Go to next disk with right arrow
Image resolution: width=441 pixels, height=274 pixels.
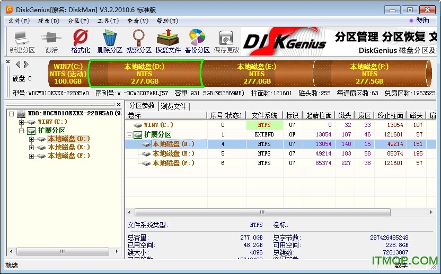pos(25,65)
